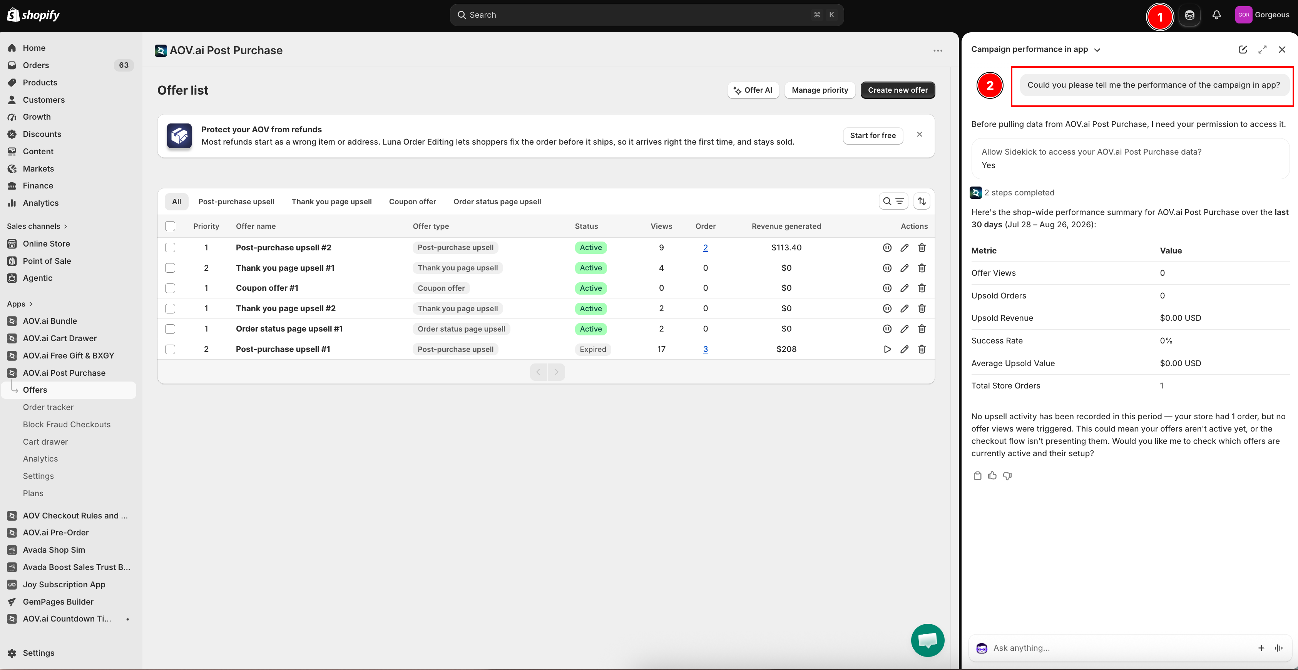Open the Gorgeous account menu

coord(1262,15)
